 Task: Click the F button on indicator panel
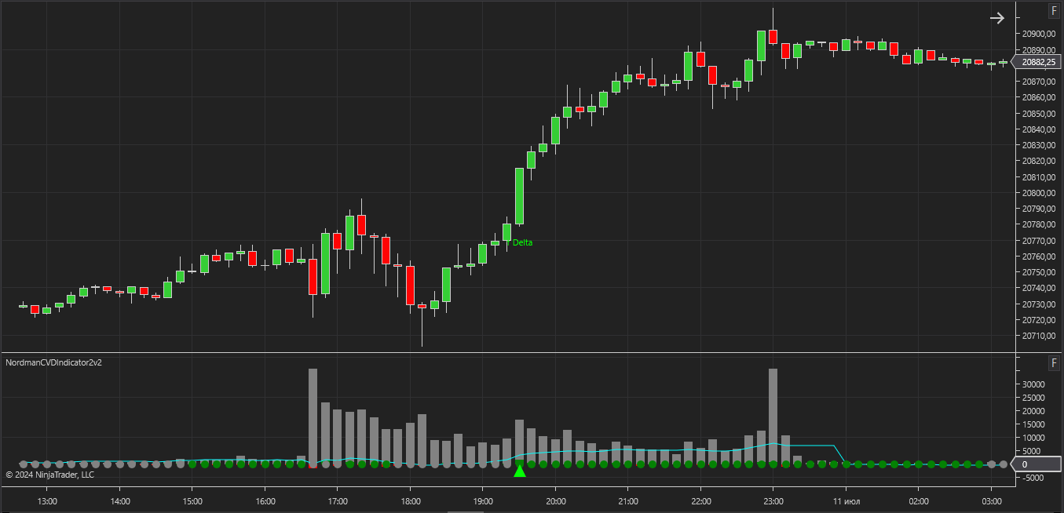1054,363
